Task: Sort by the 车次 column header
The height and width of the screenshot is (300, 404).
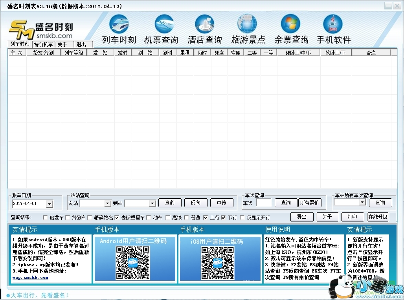Action: tap(17, 53)
